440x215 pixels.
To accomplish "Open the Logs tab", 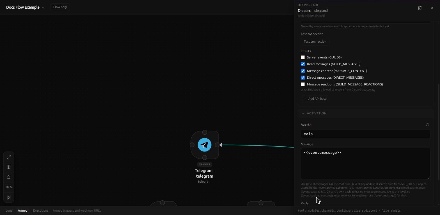I will pyautogui.click(x=9, y=211).
